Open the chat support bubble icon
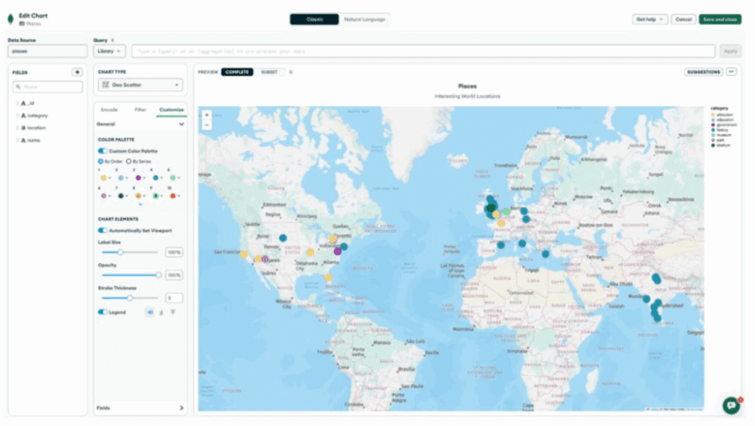755x426 pixels. pyautogui.click(x=731, y=405)
